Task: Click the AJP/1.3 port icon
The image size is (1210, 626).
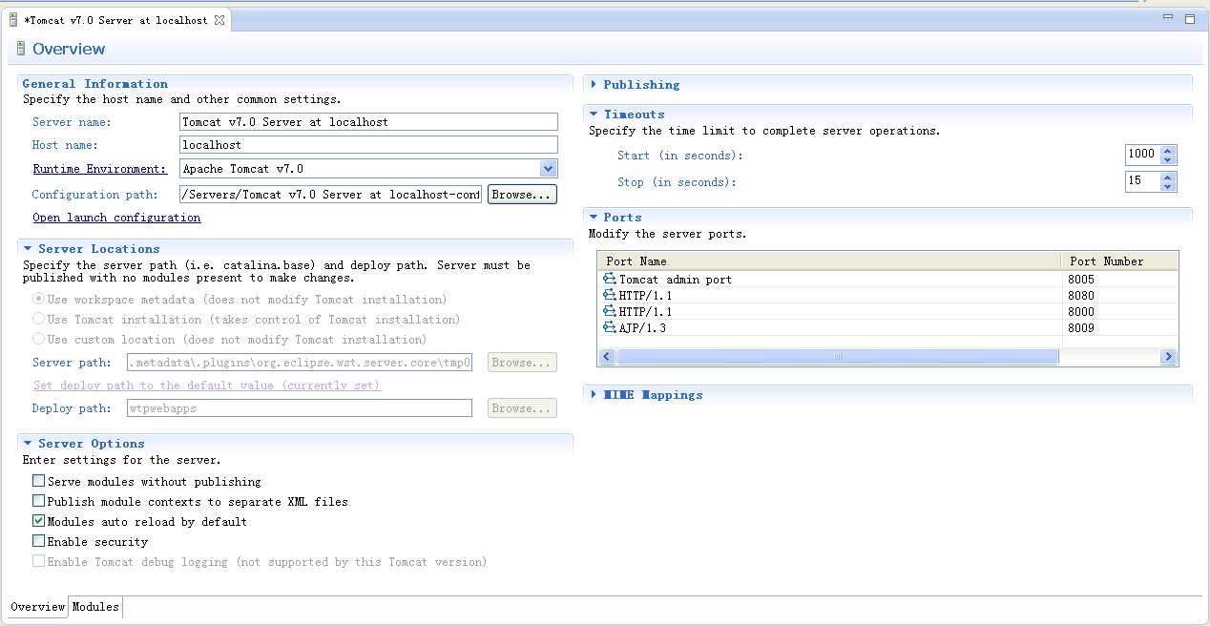Action: [609, 327]
